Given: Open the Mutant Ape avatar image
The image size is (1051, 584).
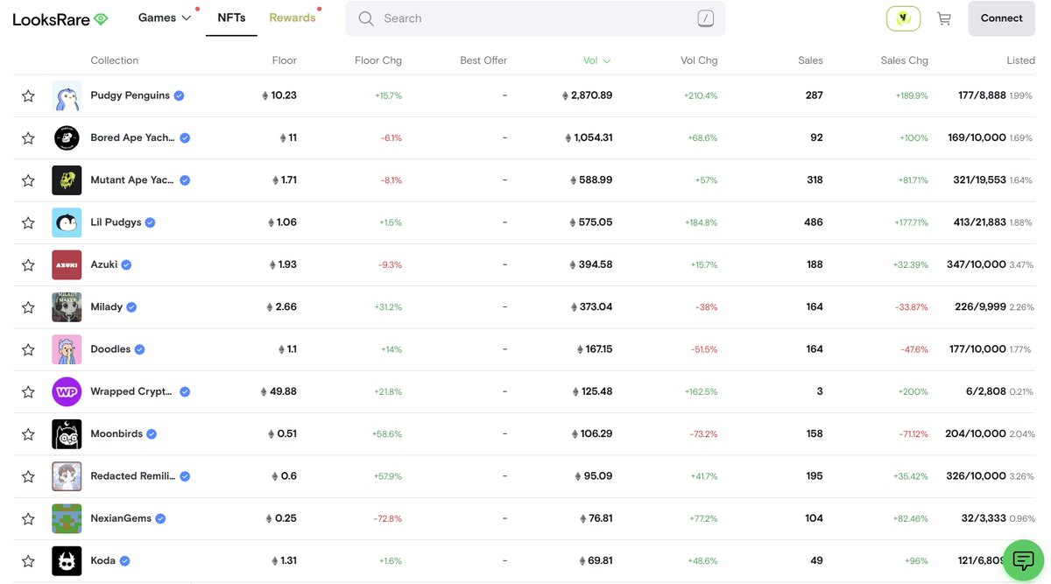Looking at the screenshot, I should point(67,180).
